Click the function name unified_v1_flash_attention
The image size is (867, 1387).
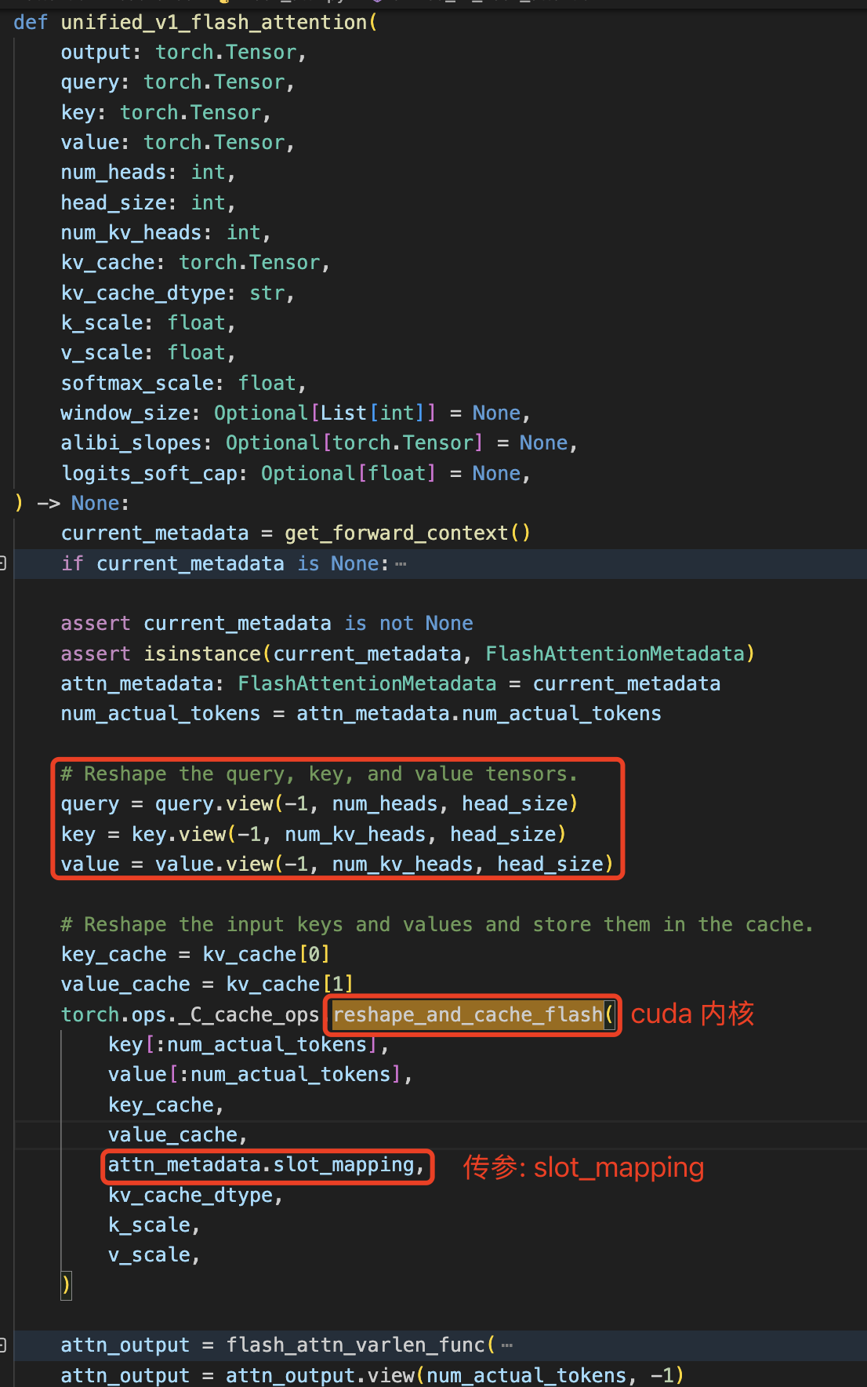[x=214, y=22]
